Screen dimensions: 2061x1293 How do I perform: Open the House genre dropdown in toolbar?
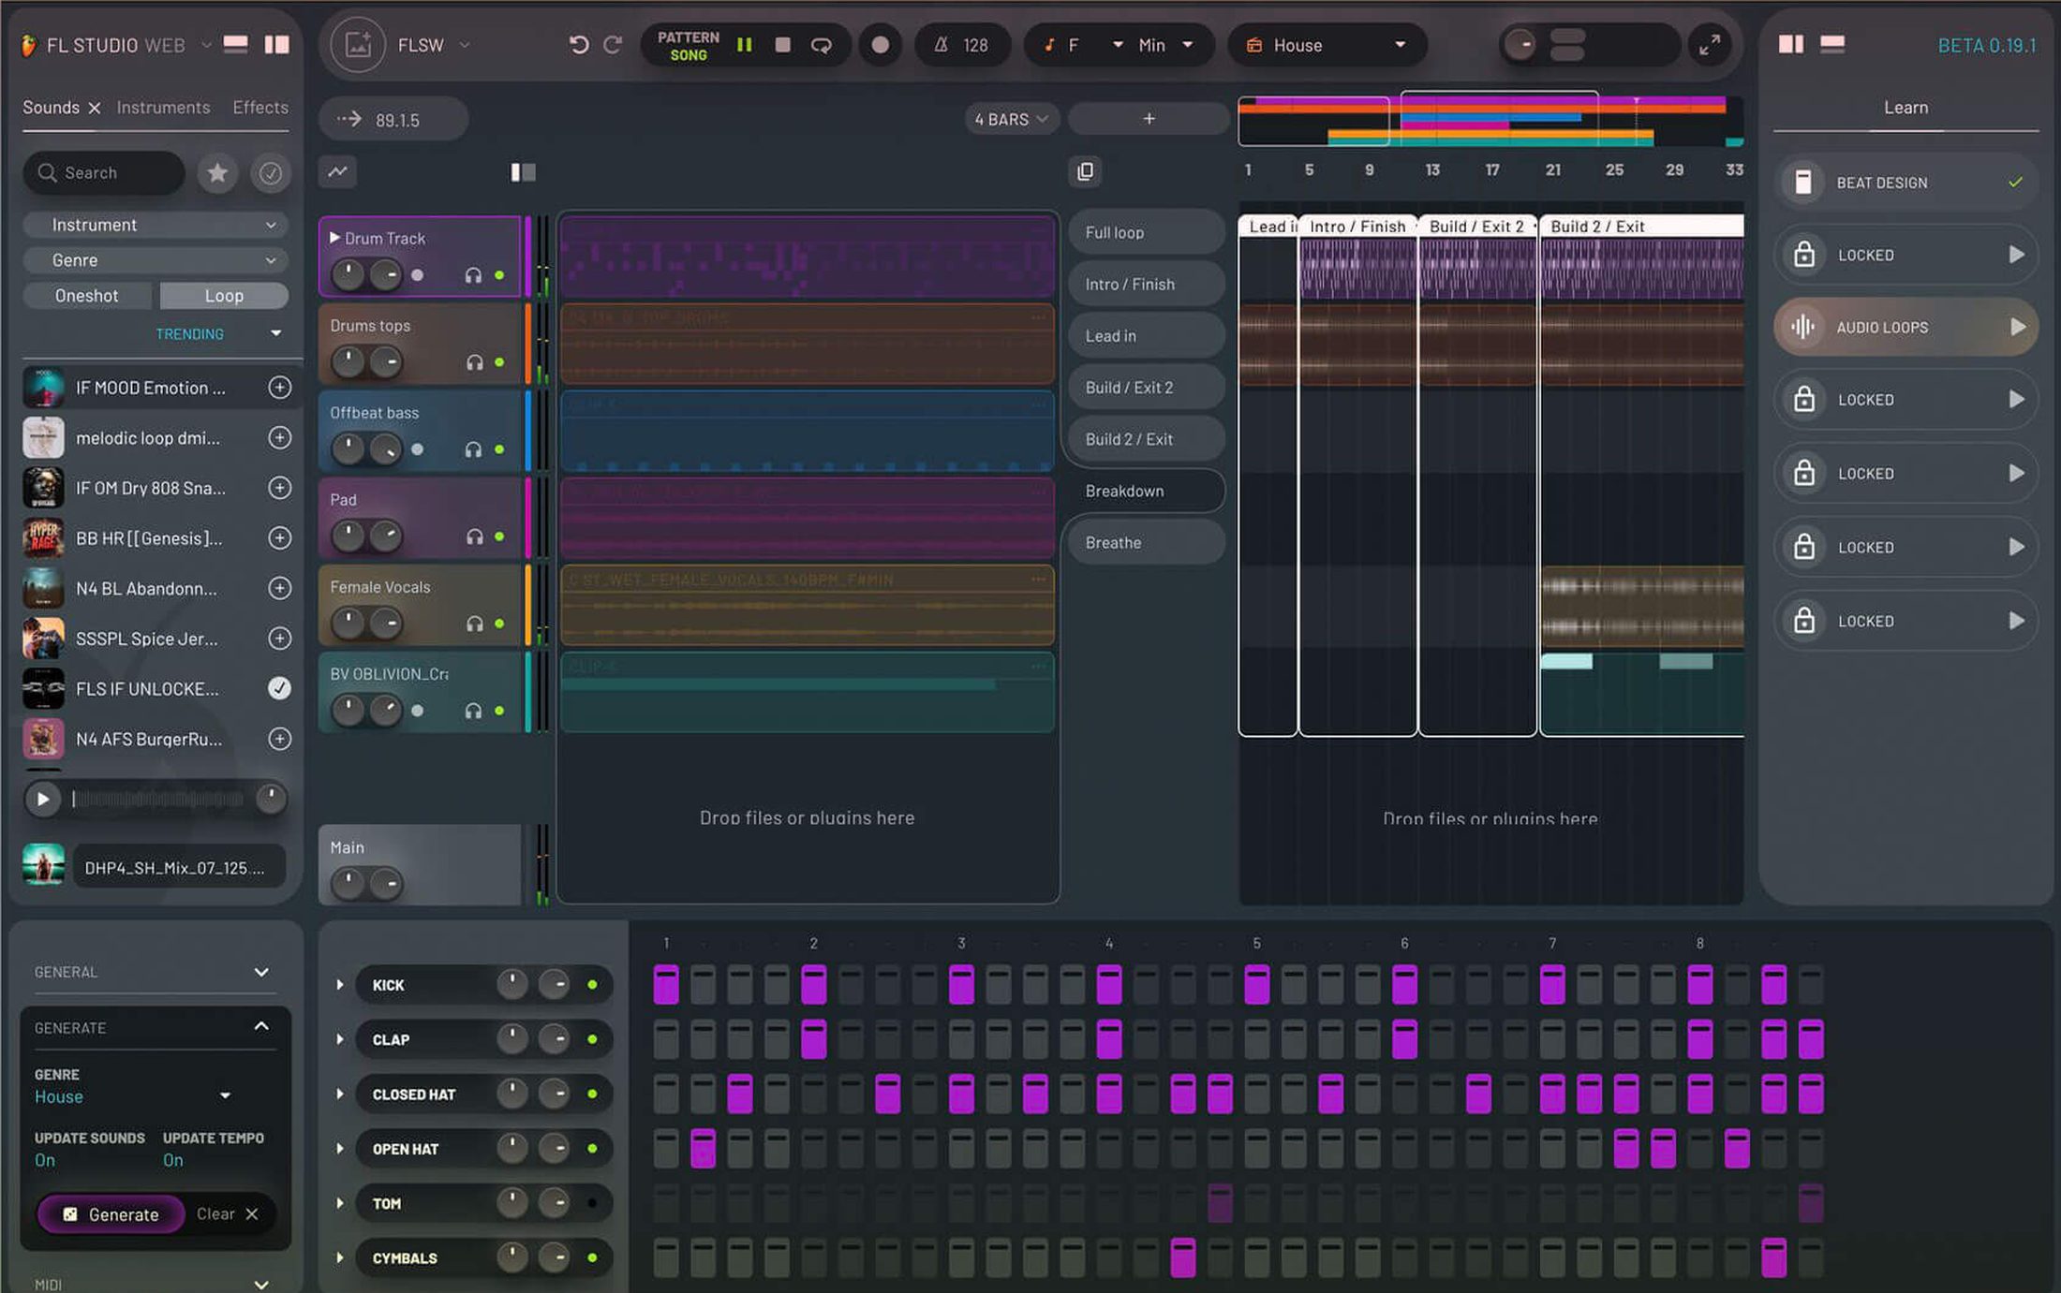click(1327, 45)
